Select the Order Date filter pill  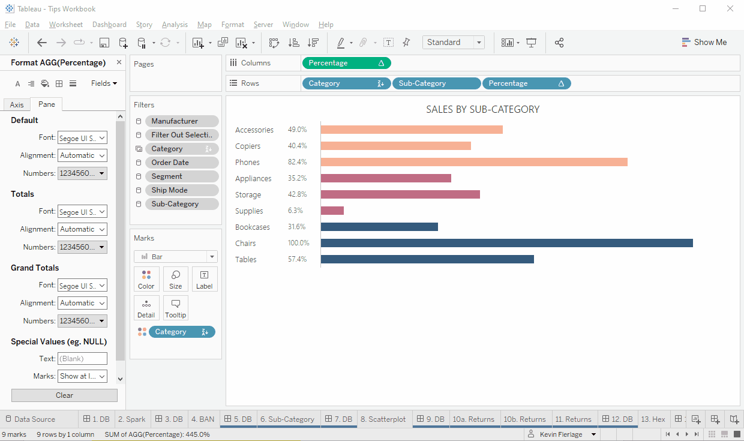[x=182, y=163]
